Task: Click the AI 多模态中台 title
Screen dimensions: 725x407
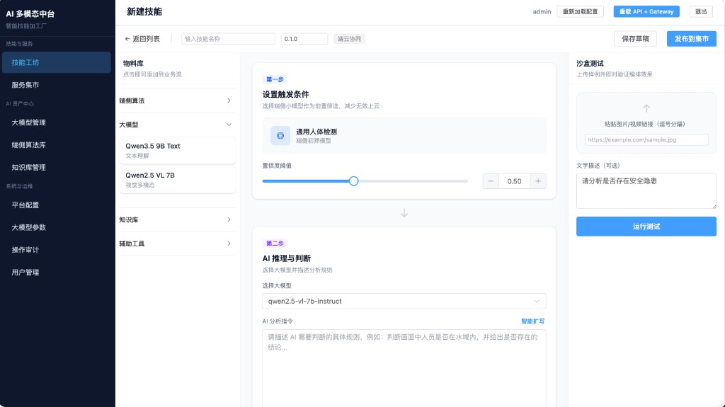Action: tap(30, 14)
